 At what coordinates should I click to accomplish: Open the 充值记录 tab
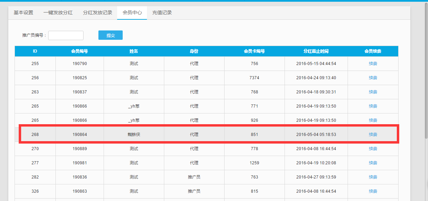[x=162, y=13]
